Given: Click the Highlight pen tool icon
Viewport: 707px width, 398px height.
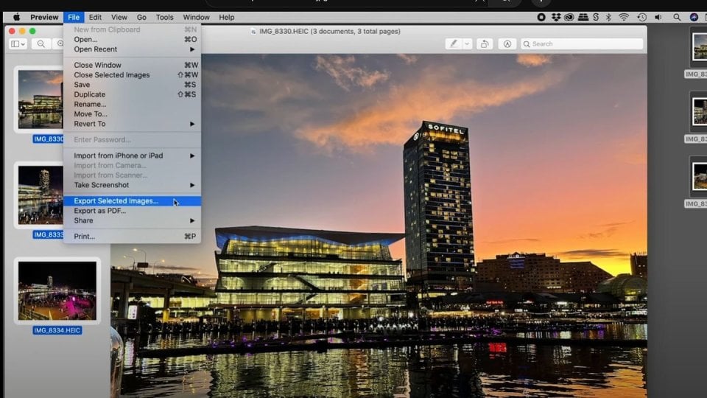Looking at the screenshot, I should tap(453, 44).
